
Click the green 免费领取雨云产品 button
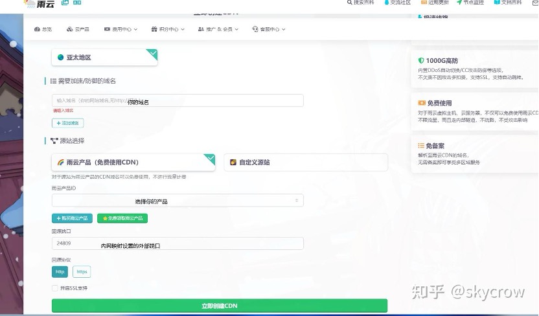pyautogui.click(x=122, y=218)
